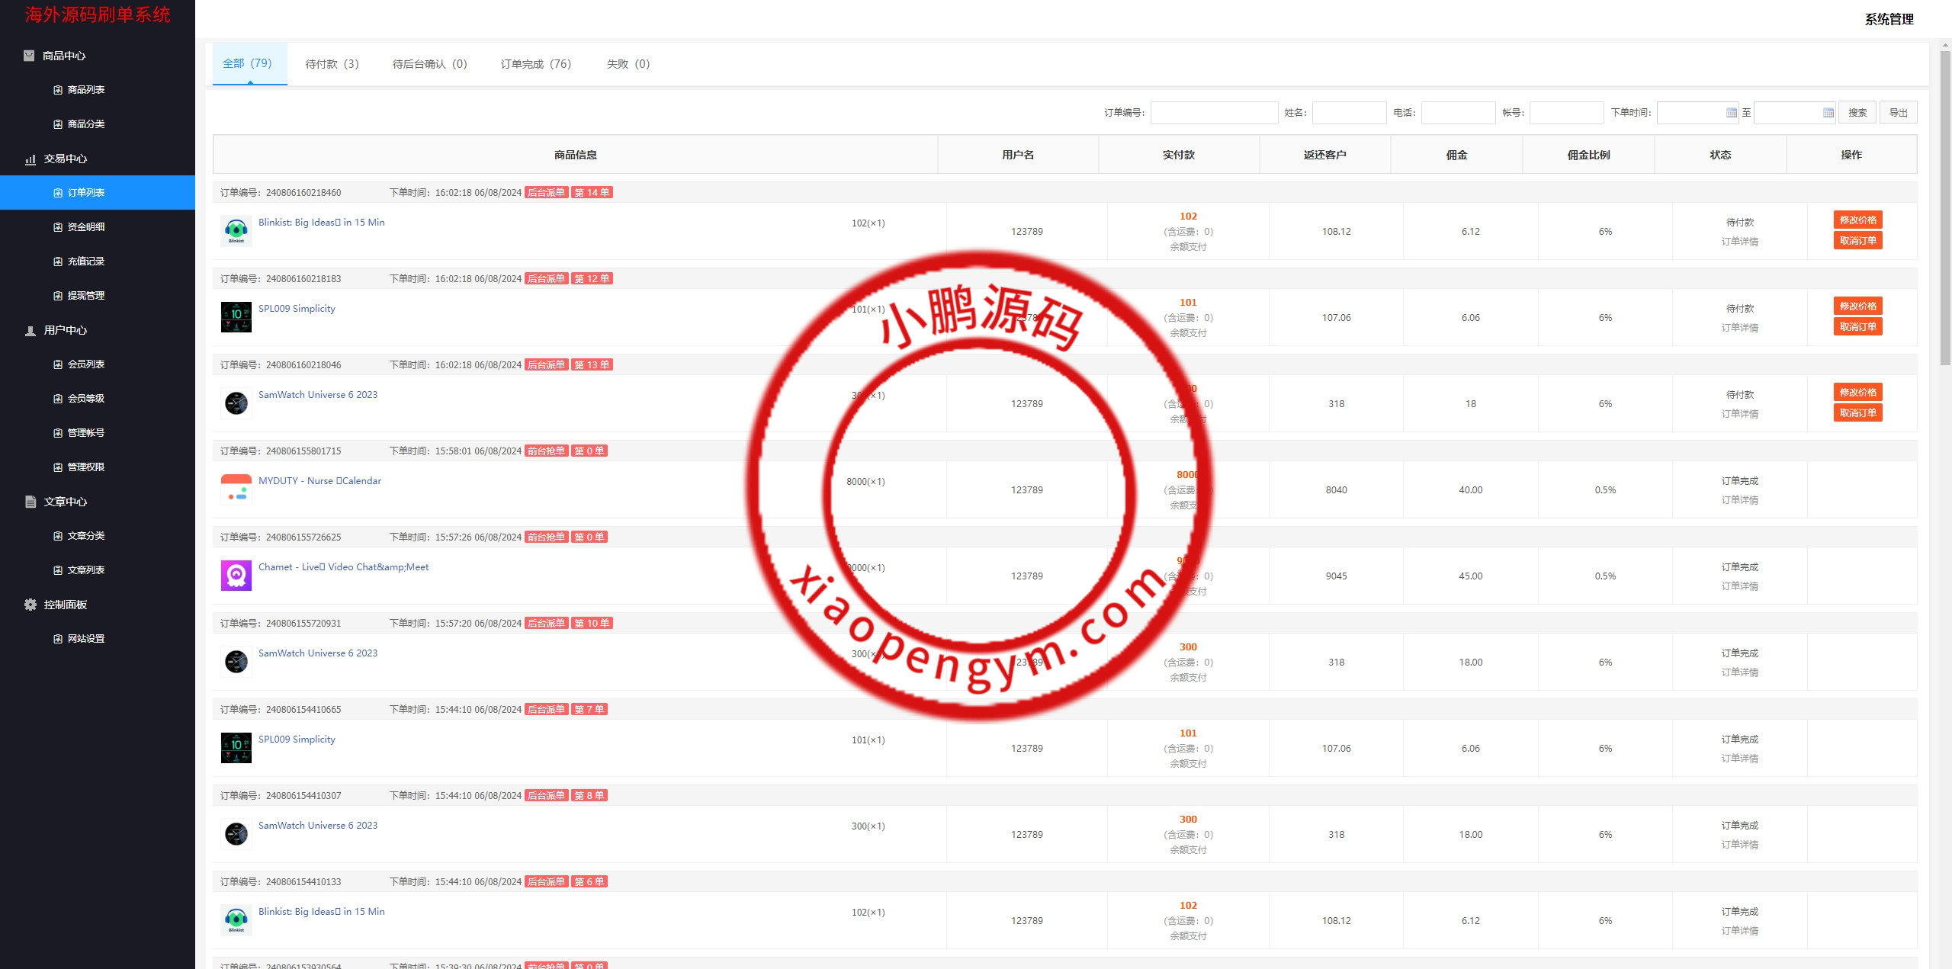Click 修改价格 for order 240806160218046
The height and width of the screenshot is (969, 1952).
(x=1857, y=393)
